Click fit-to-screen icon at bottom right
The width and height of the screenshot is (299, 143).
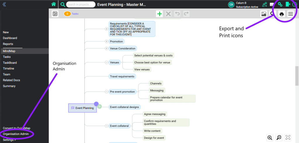[x=288, y=137]
